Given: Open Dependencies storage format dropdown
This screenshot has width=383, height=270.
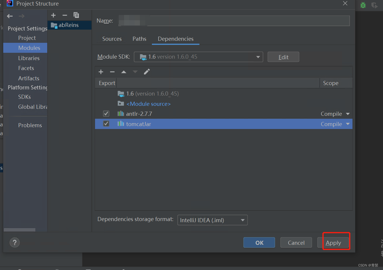Looking at the screenshot, I should point(213,220).
